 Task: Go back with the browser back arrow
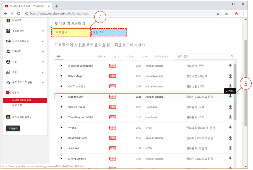5,14
